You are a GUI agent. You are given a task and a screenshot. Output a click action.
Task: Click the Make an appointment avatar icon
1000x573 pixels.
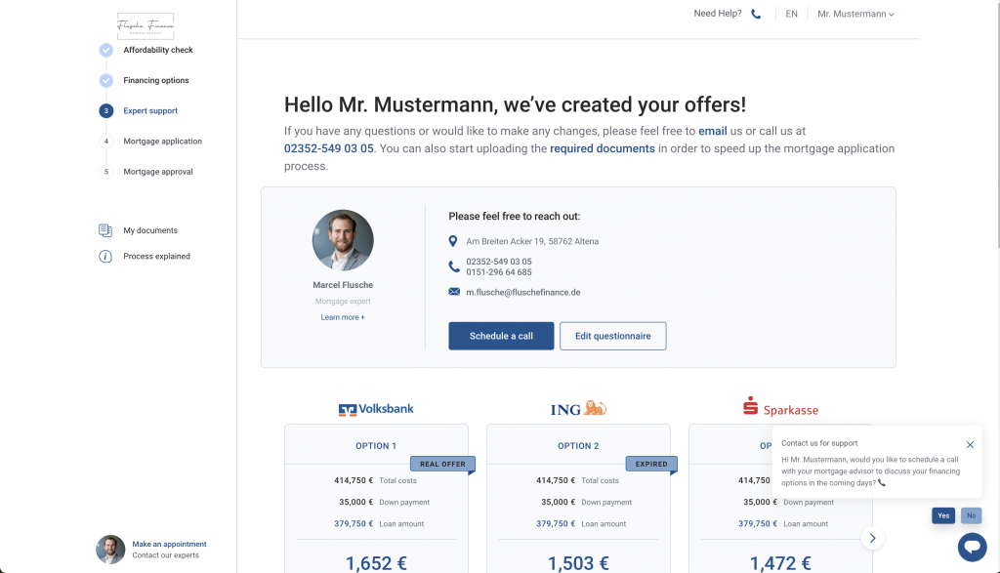pos(108,549)
